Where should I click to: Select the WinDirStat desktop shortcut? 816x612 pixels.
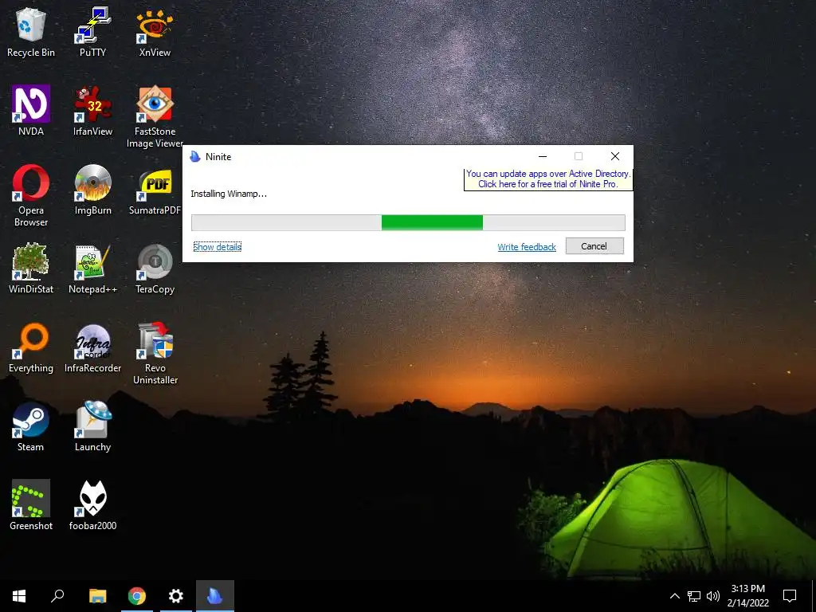(31, 269)
